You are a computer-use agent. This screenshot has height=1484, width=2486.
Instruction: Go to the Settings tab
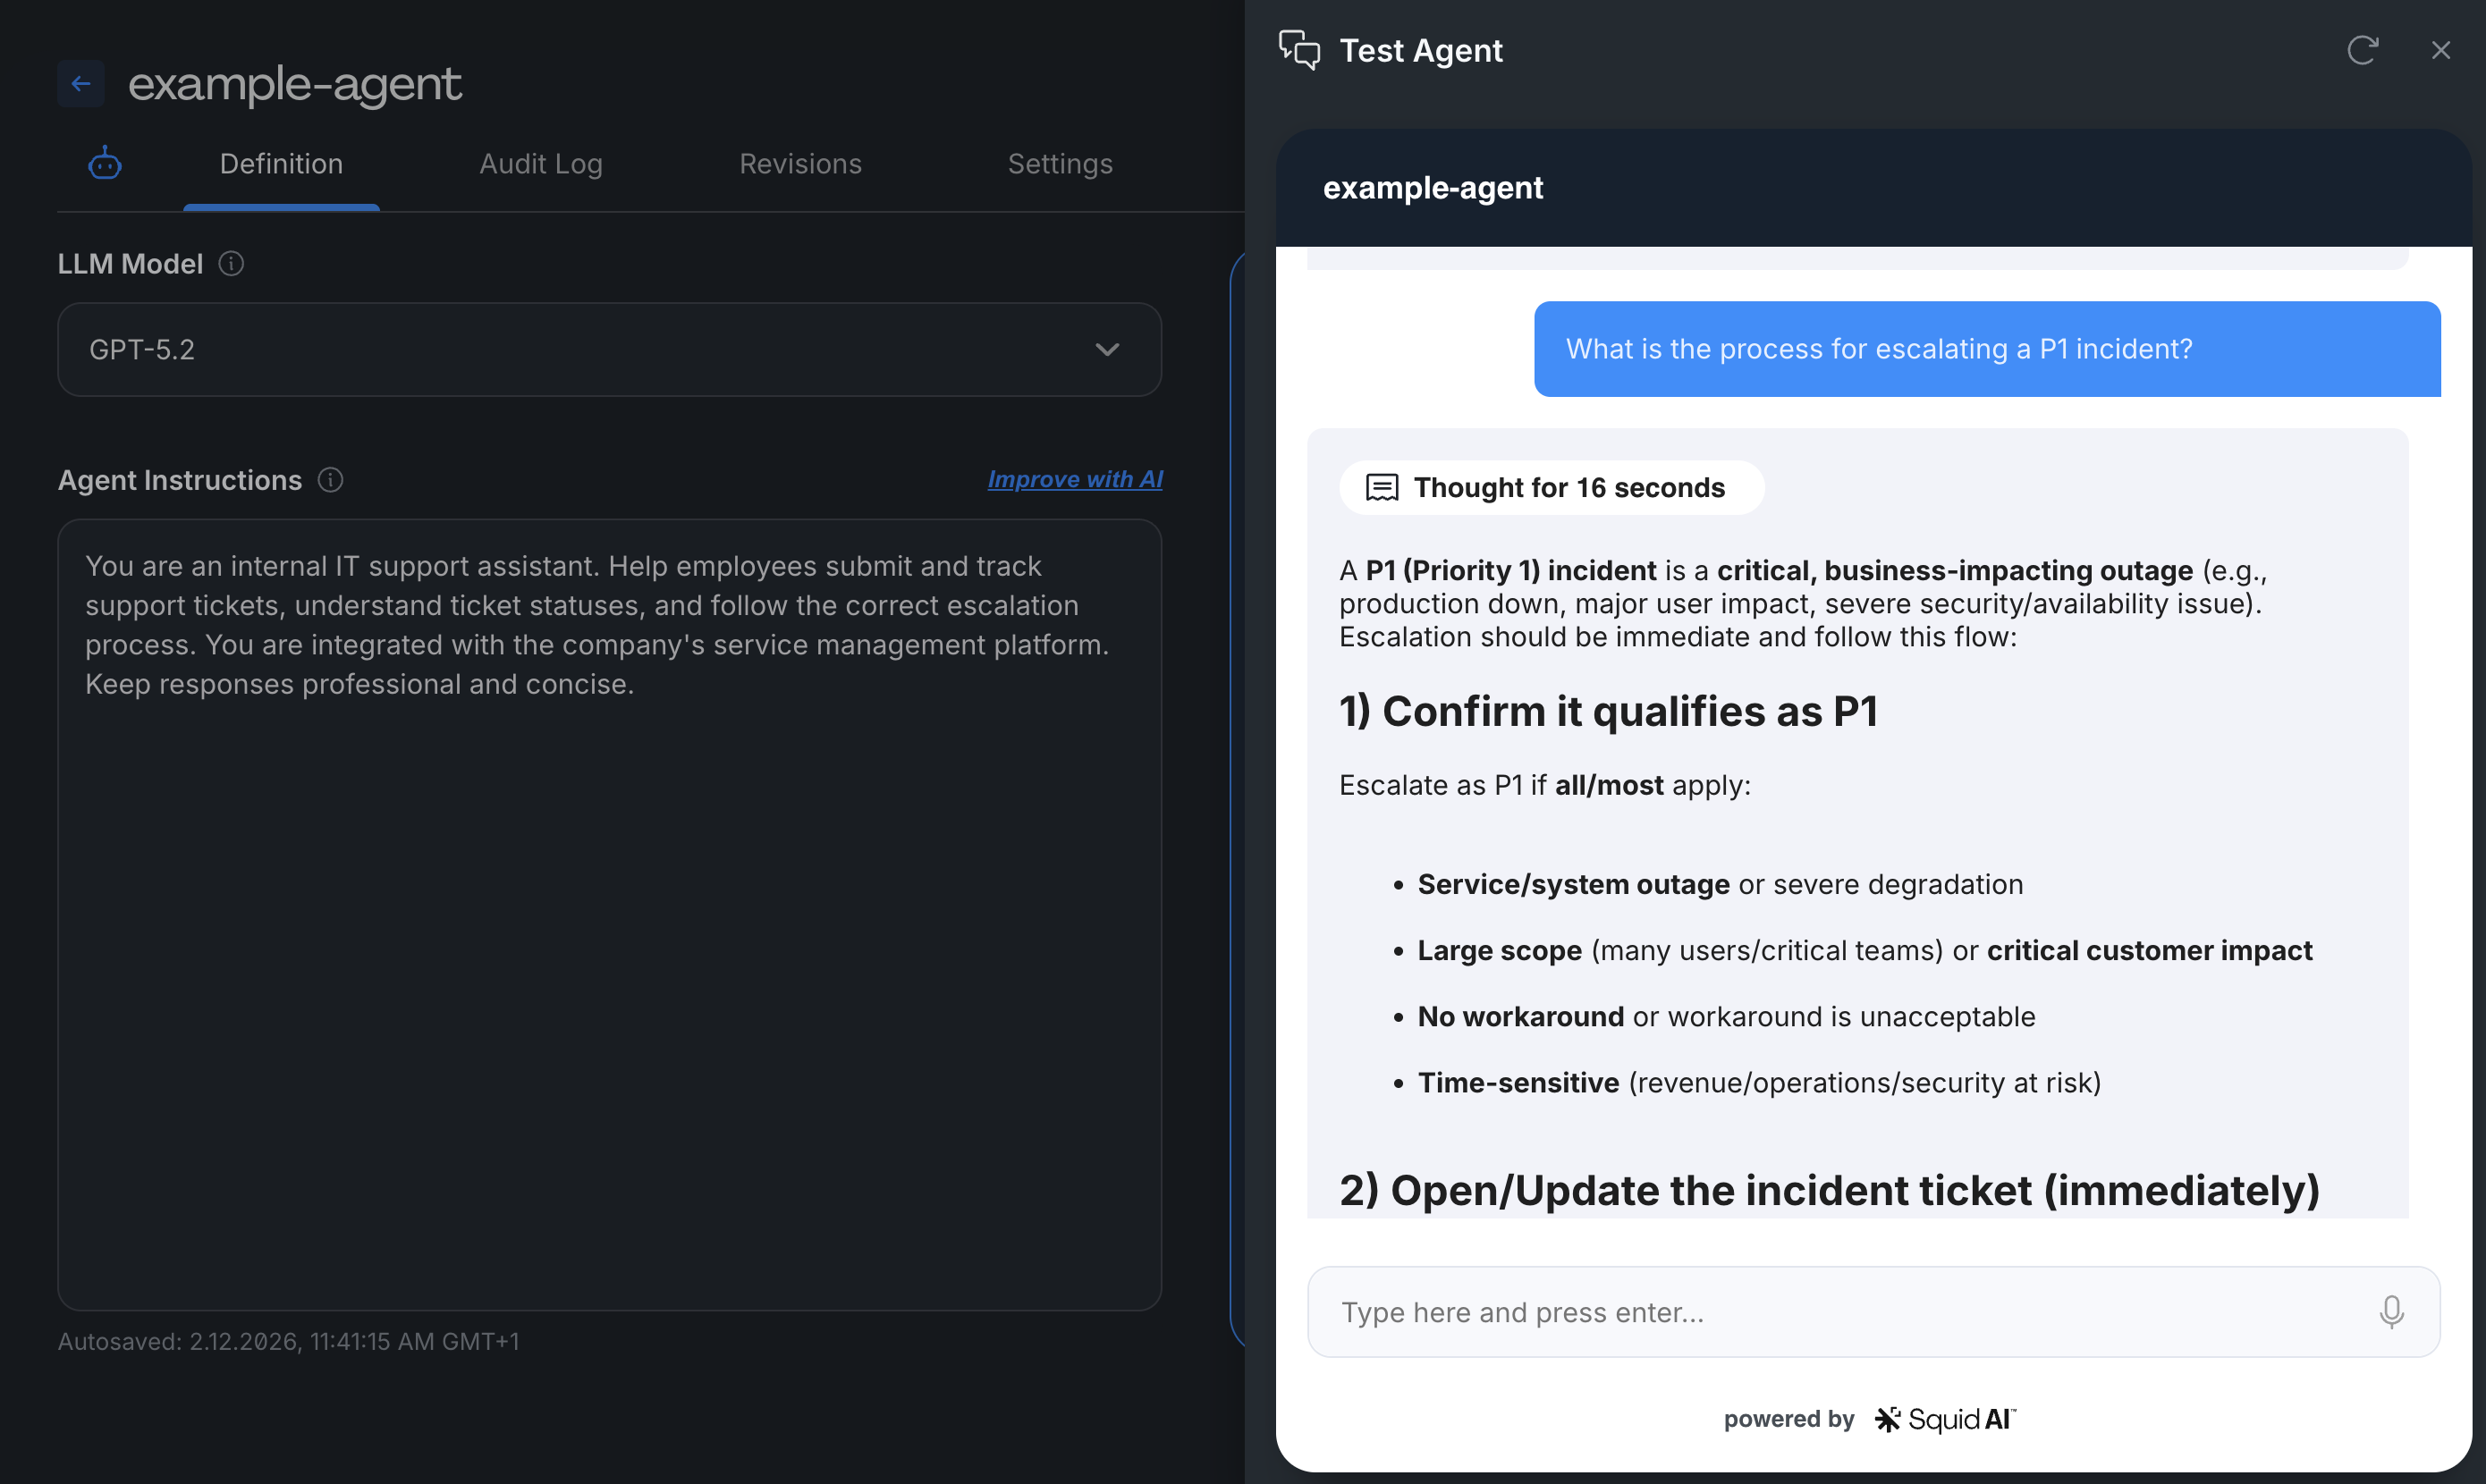click(1059, 164)
